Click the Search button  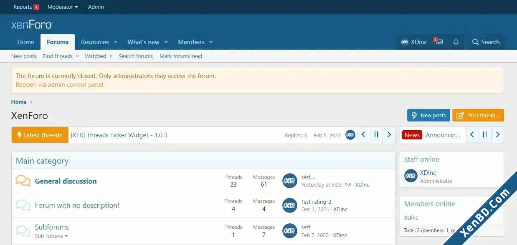point(486,42)
